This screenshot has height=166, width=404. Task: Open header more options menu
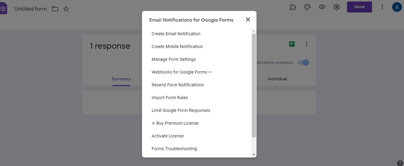pyautogui.click(x=382, y=7)
